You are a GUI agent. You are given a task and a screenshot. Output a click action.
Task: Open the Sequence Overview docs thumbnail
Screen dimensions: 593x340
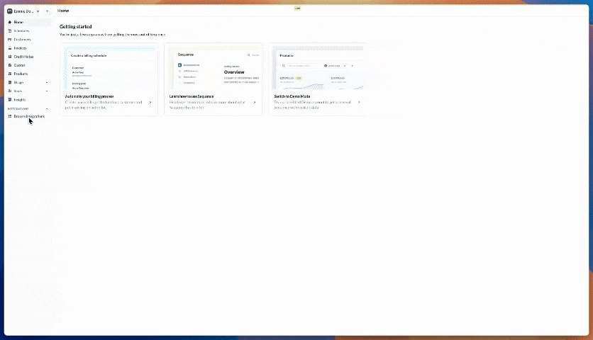pos(214,67)
